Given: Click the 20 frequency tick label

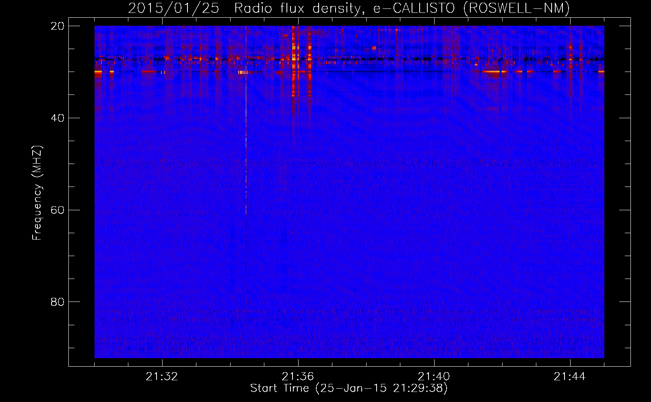Looking at the screenshot, I should [58, 26].
